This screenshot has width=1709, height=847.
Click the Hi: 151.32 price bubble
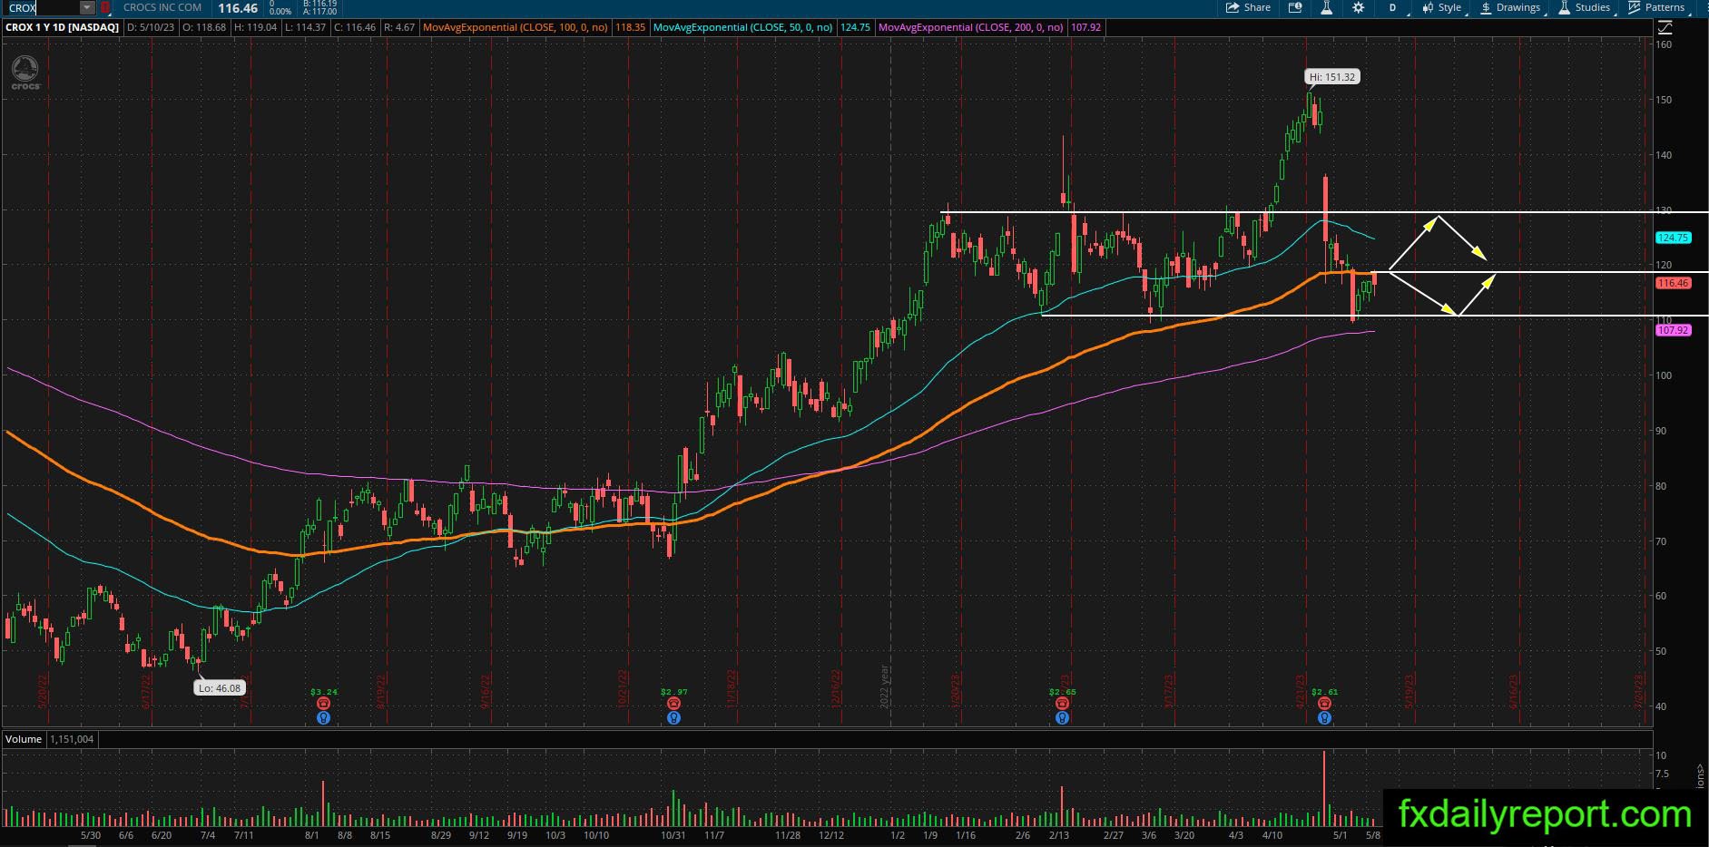pos(1332,77)
